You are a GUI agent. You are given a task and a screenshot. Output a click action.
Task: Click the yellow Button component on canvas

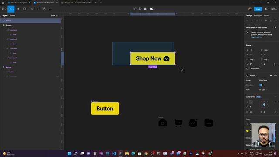[x=105, y=109]
